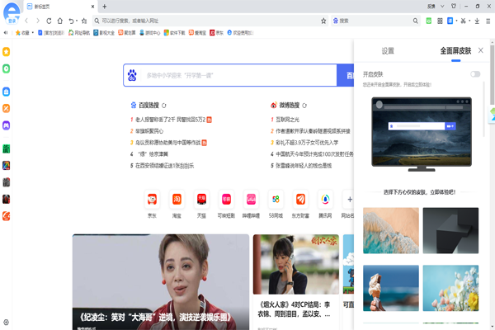
Task: Open the 京东 shortcut tile
Action: tap(152, 204)
